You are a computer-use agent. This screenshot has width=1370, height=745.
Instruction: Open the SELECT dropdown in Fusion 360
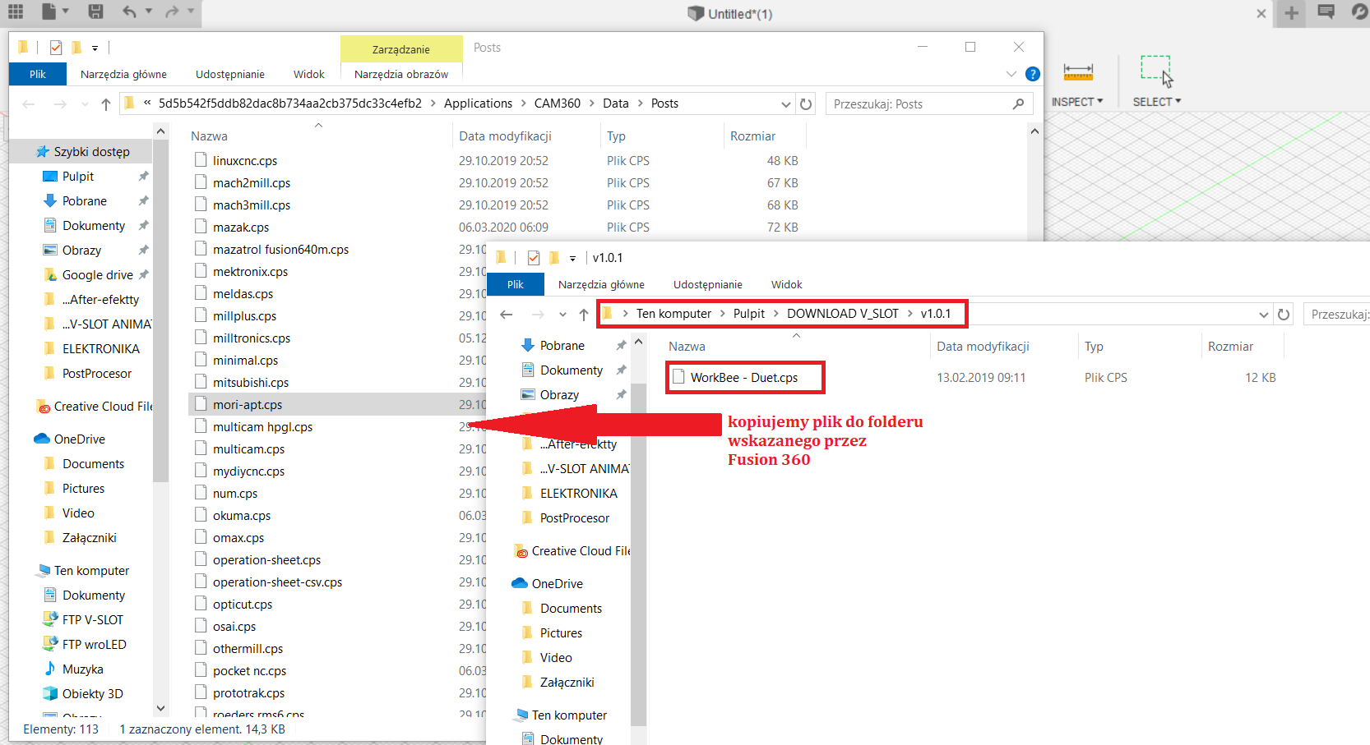1157,102
